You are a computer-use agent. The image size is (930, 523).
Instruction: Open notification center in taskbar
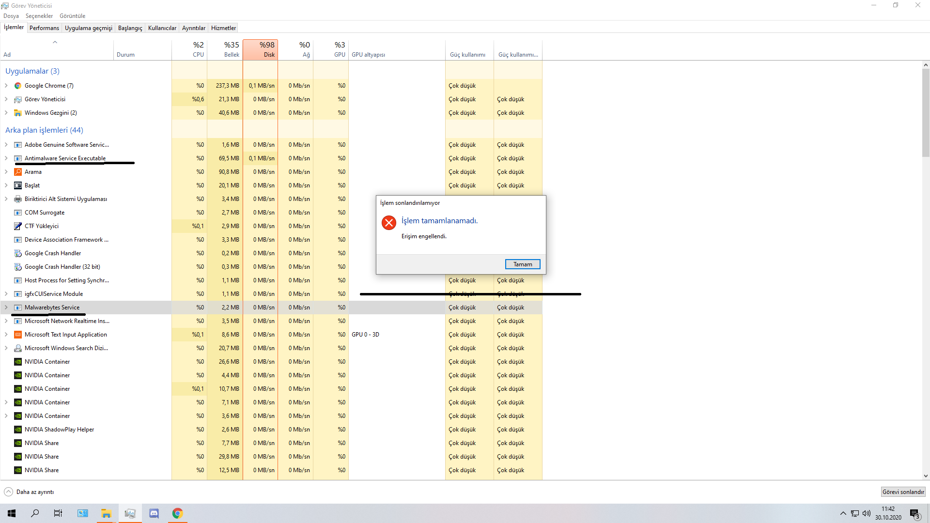[914, 513]
